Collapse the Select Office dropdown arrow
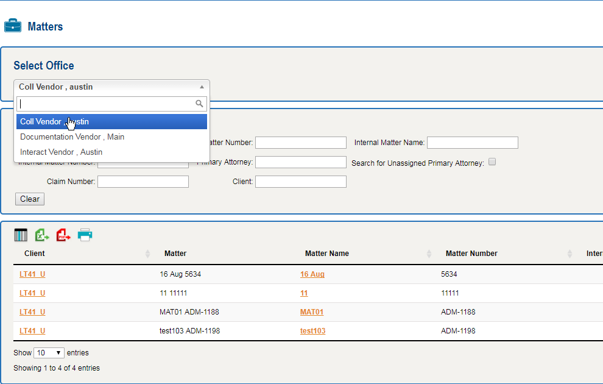The height and width of the screenshot is (384, 603). [x=202, y=87]
